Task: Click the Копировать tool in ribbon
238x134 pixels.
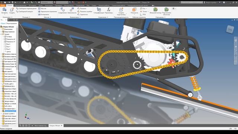Action: point(44,15)
